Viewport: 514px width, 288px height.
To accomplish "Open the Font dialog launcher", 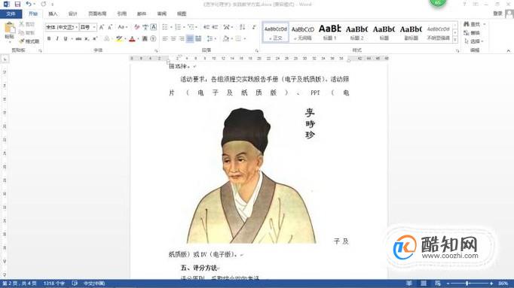I will pyautogui.click(x=156, y=50).
